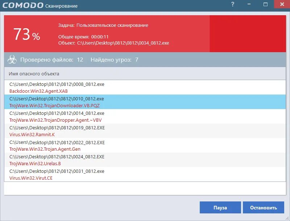290x221 pixels.
Task: Click TrojWare.Win32.TrojanDownloader.VB.PQZ threat name
Action: point(54,105)
